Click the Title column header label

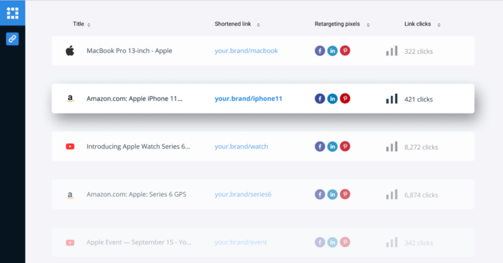[x=78, y=24]
